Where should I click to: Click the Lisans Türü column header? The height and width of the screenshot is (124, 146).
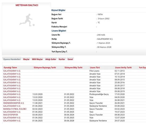pyautogui.click(x=95, y=68)
